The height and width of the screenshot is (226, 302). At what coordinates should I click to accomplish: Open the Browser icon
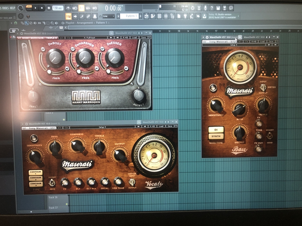(x=172, y=16)
